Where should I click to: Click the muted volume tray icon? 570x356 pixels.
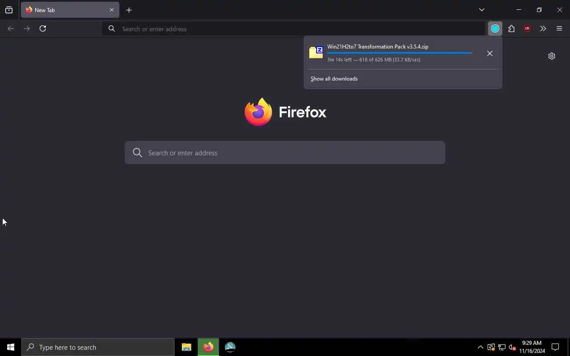click(x=513, y=347)
